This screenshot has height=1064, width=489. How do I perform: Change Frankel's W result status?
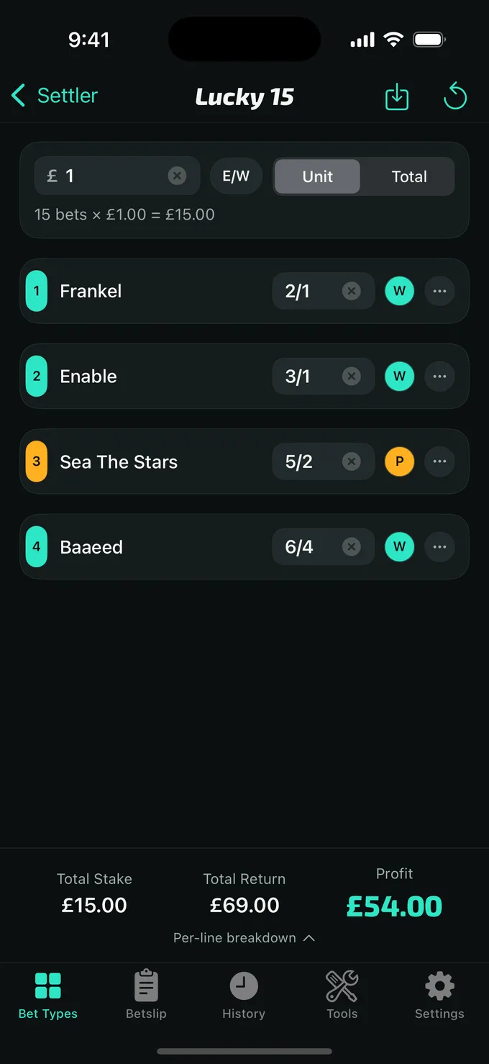(400, 291)
